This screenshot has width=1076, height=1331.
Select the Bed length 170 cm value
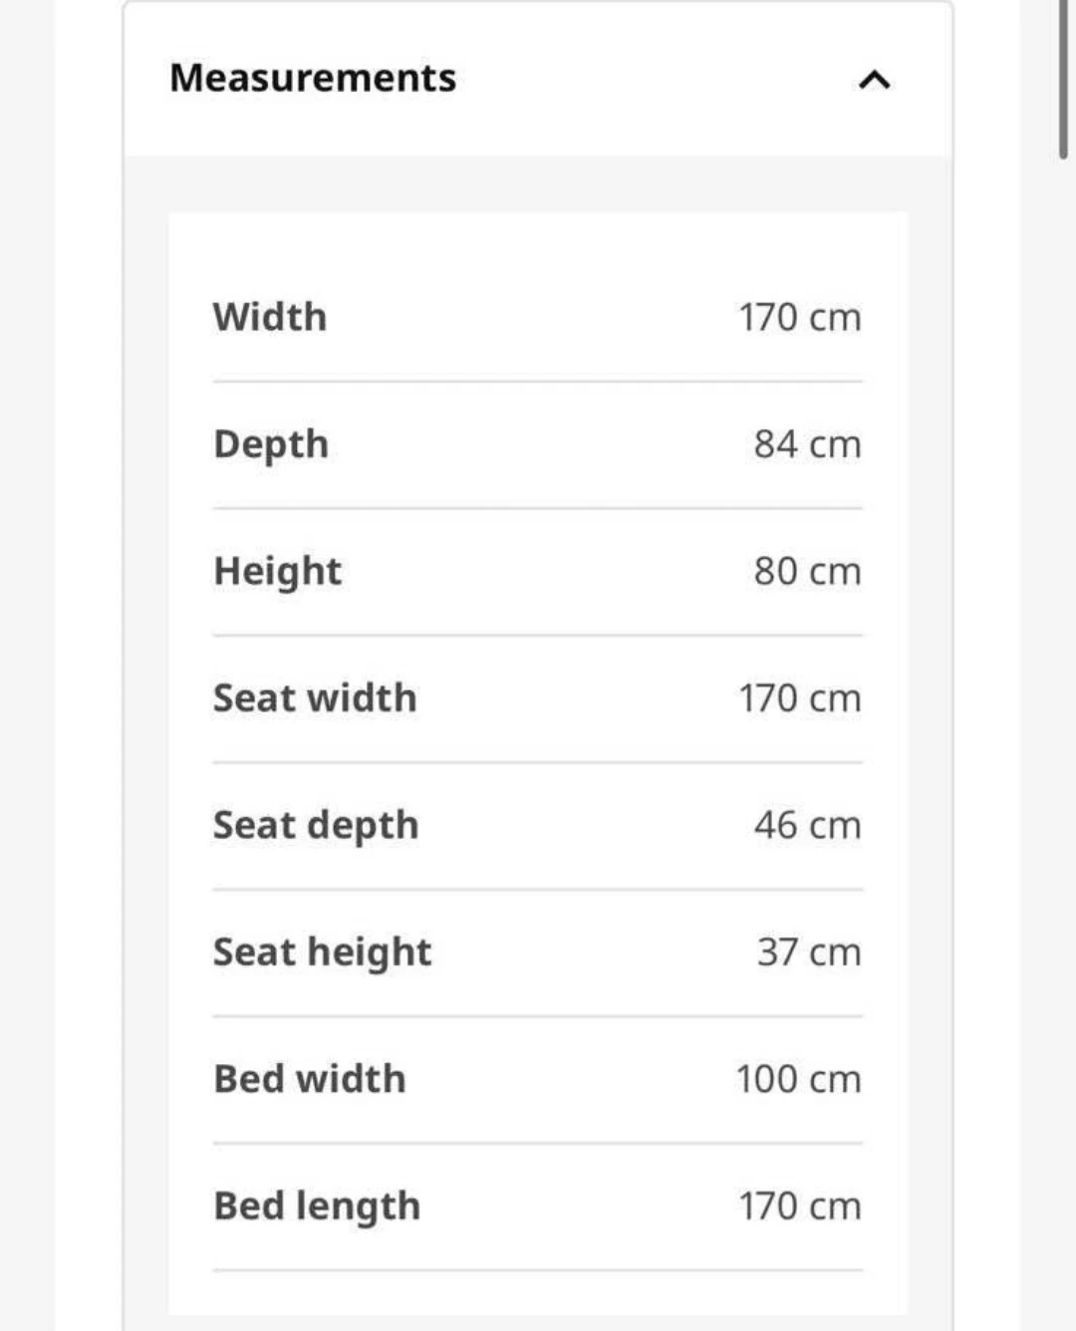tap(800, 1206)
